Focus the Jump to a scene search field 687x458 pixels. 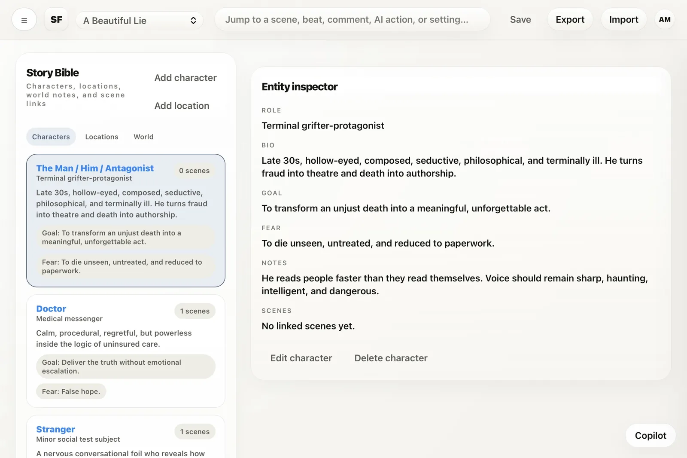[x=352, y=20]
